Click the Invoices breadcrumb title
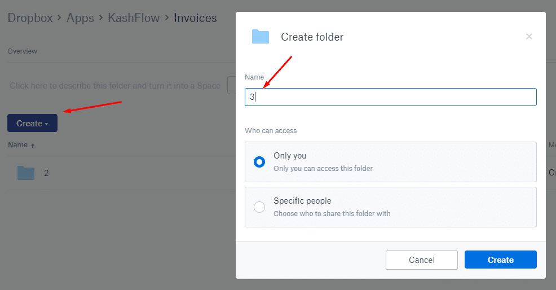Screen dimensions: 556x290 click(195, 18)
